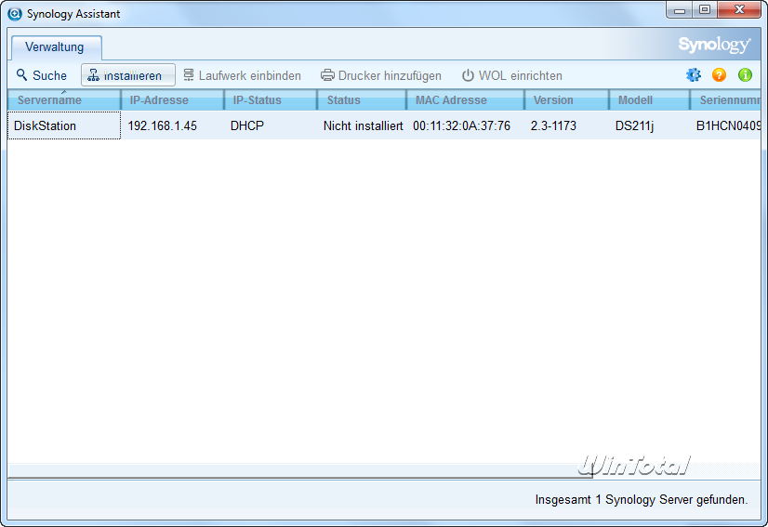
Task: Switch to the Verwaltung tab
Action: [57, 47]
